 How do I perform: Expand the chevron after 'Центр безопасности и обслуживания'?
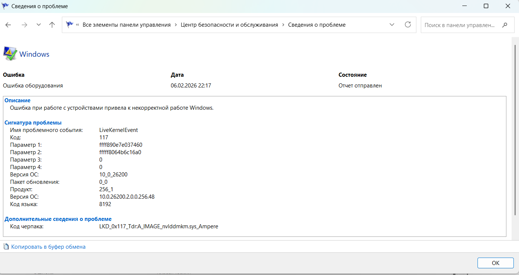(283, 25)
